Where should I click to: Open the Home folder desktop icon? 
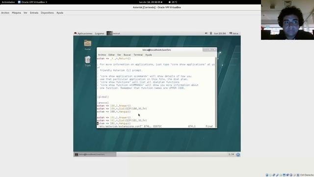[87, 45]
